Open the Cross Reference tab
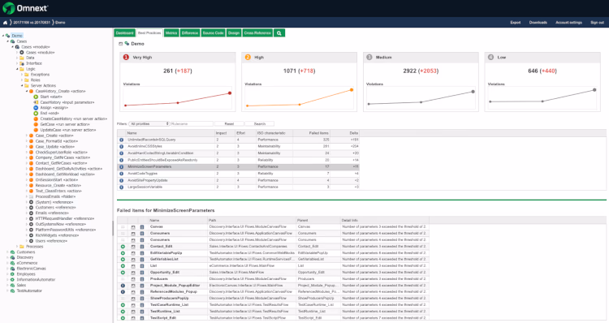This screenshot has width=609, height=323. coord(257,33)
